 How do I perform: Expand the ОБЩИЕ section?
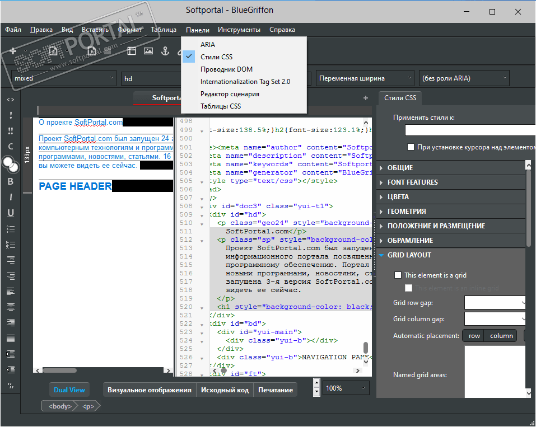pyautogui.click(x=451, y=168)
